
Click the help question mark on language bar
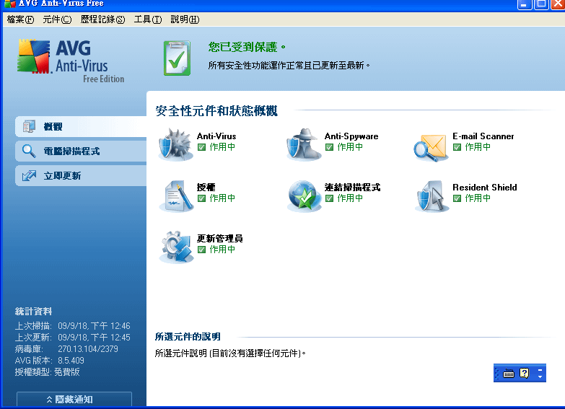tap(525, 374)
